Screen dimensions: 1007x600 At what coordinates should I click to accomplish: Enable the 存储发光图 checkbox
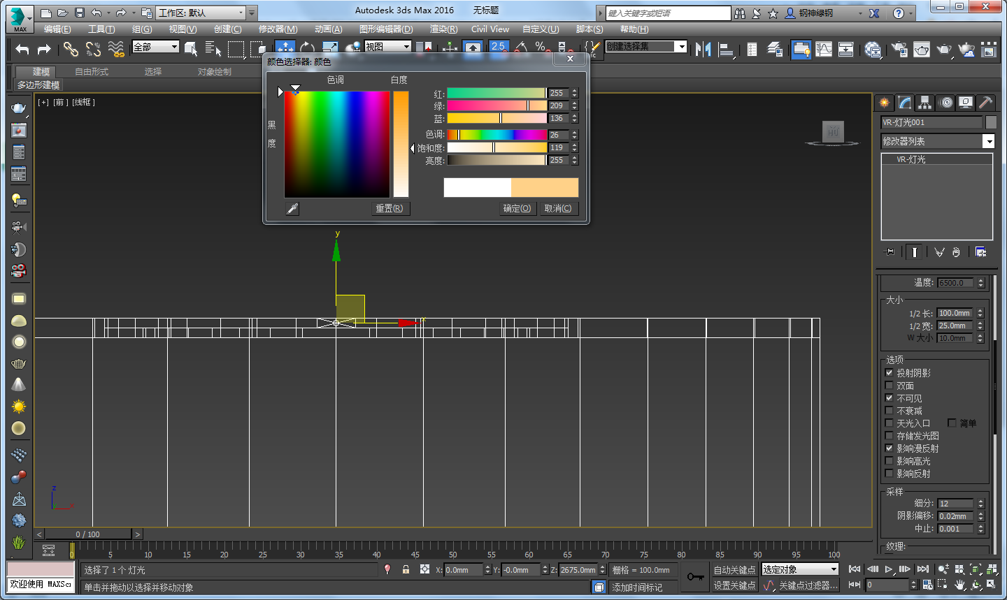pyautogui.click(x=890, y=436)
